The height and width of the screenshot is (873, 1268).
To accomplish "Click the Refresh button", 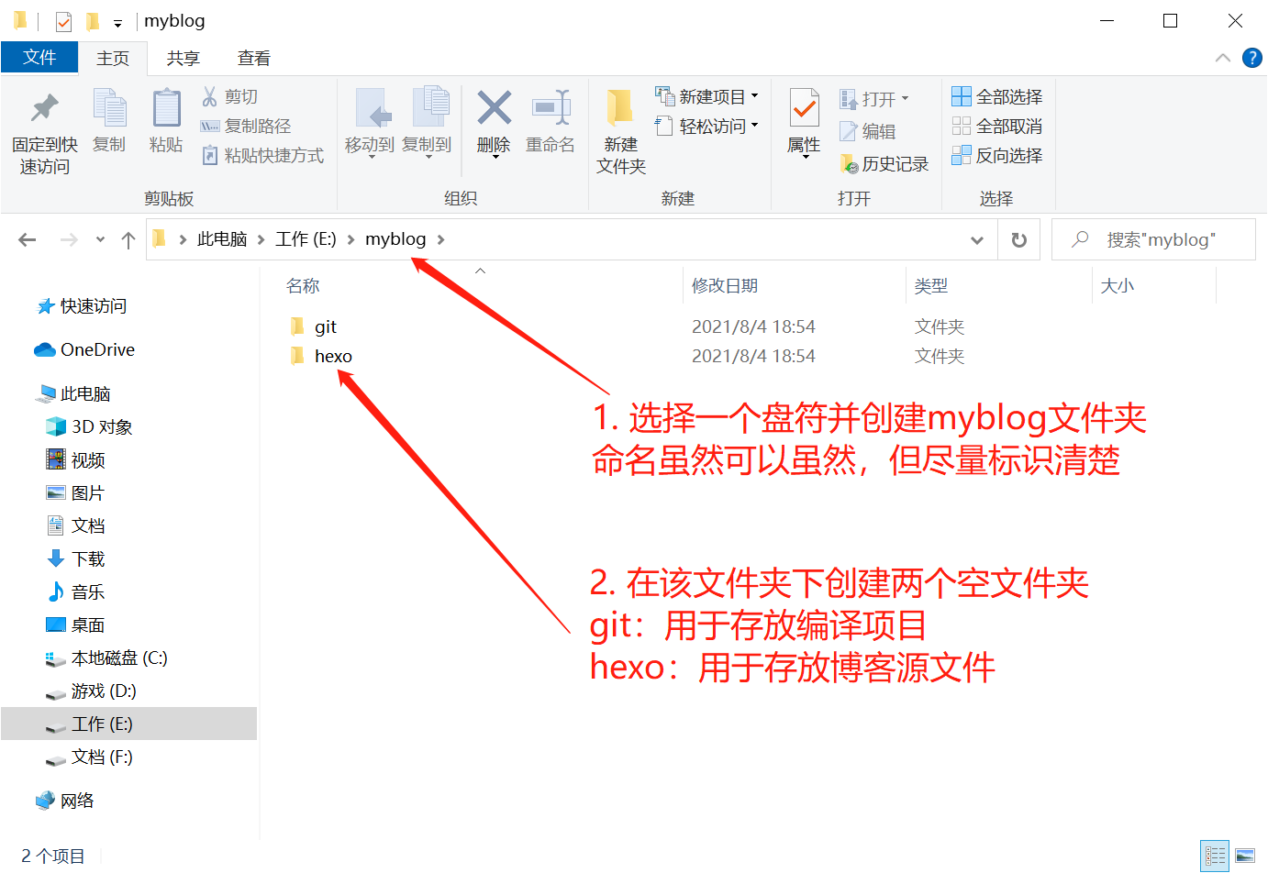I will (1018, 240).
